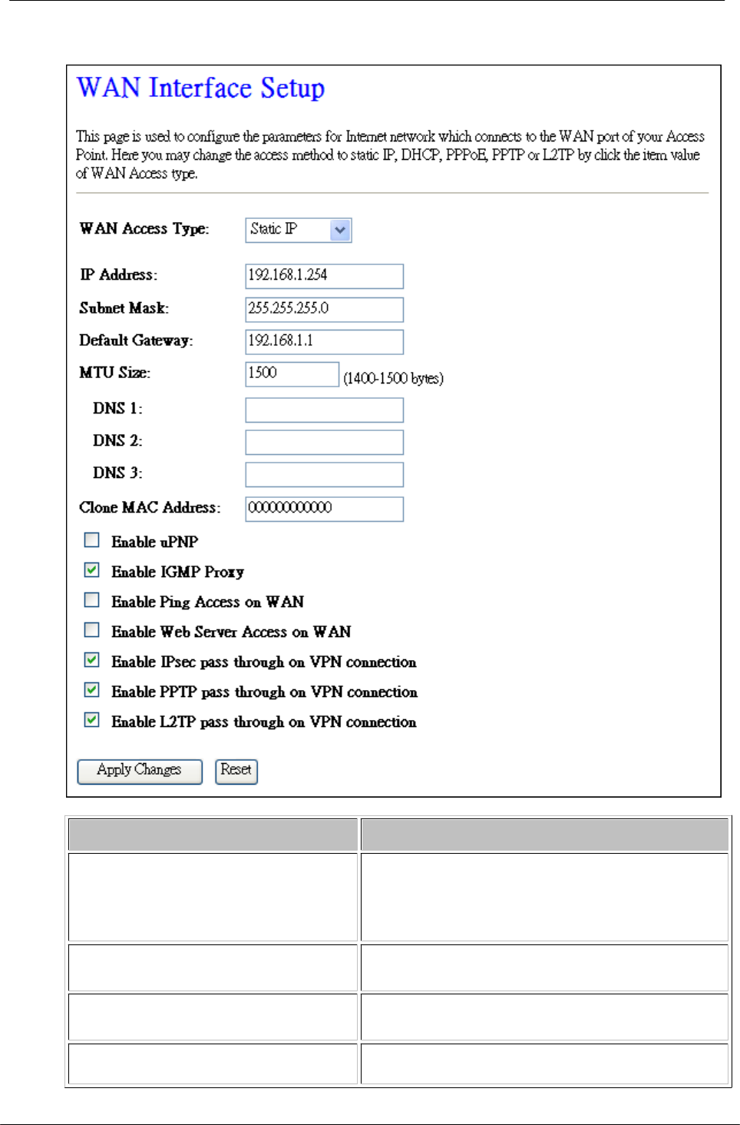Click the DNS 3 input field
The image size is (740, 1125).
pos(324,474)
